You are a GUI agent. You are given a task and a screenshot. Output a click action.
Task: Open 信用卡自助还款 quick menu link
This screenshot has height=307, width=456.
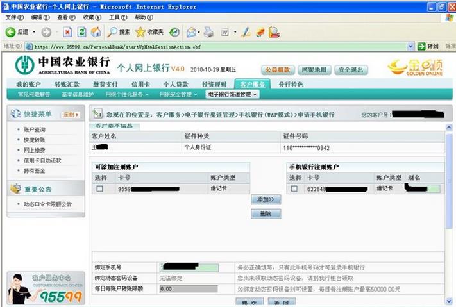(x=42, y=160)
